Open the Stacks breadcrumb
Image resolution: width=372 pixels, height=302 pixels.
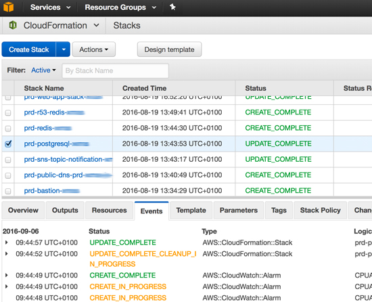coord(126,25)
